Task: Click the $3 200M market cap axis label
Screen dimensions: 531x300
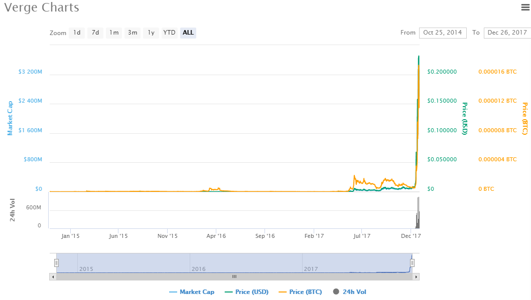Action: 30,72
